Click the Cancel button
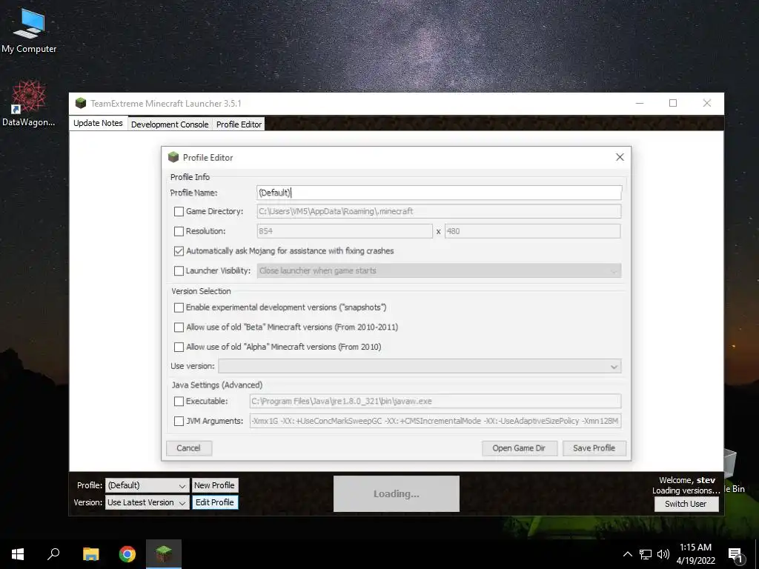 (188, 448)
